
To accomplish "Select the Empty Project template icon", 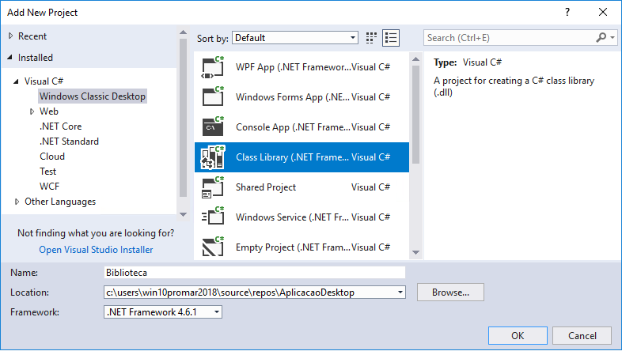I will pos(213,247).
